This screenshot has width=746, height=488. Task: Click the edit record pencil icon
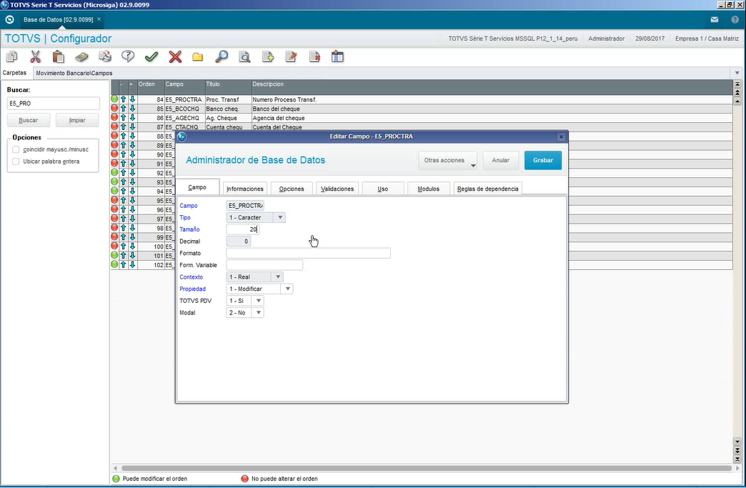(x=291, y=57)
